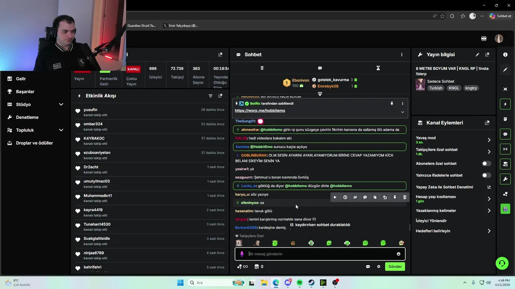Click the speech bubble icon beside chat settings
Screen dimensions: 515x289
coord(368,267)
